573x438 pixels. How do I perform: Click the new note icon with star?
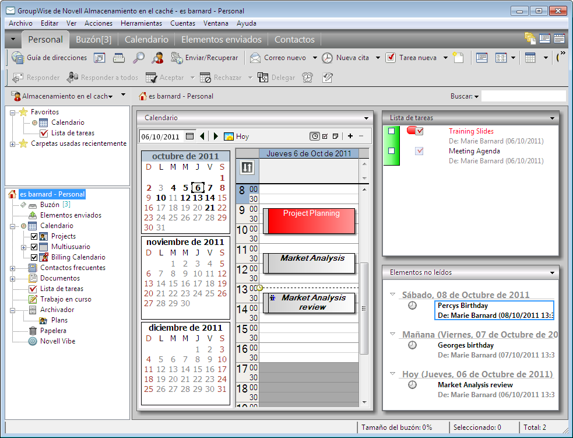pos(458,58)
